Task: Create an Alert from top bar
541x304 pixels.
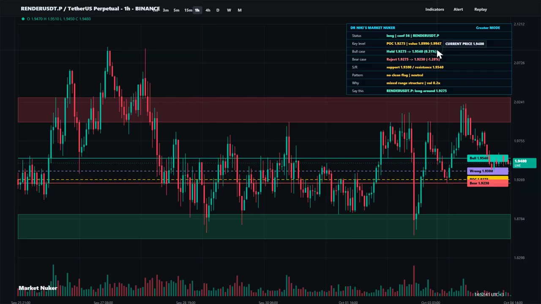Action: [458, 9]
